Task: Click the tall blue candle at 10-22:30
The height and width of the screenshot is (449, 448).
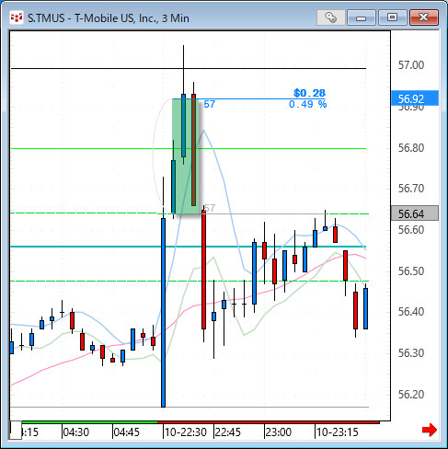Action: [163, 313]
